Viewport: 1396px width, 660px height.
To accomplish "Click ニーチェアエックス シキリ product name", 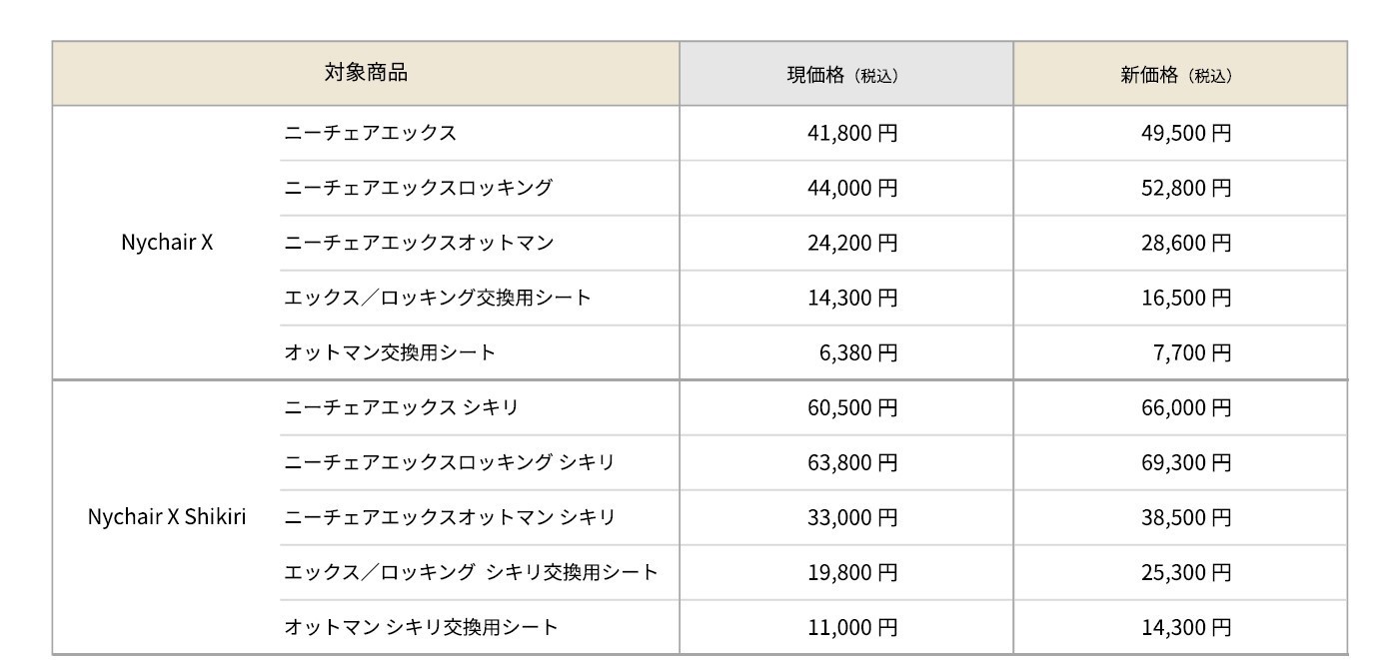I will coord(401,407).
